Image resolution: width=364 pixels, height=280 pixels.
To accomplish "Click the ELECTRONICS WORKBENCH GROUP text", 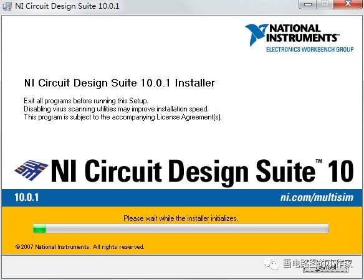I will (310, 49).
